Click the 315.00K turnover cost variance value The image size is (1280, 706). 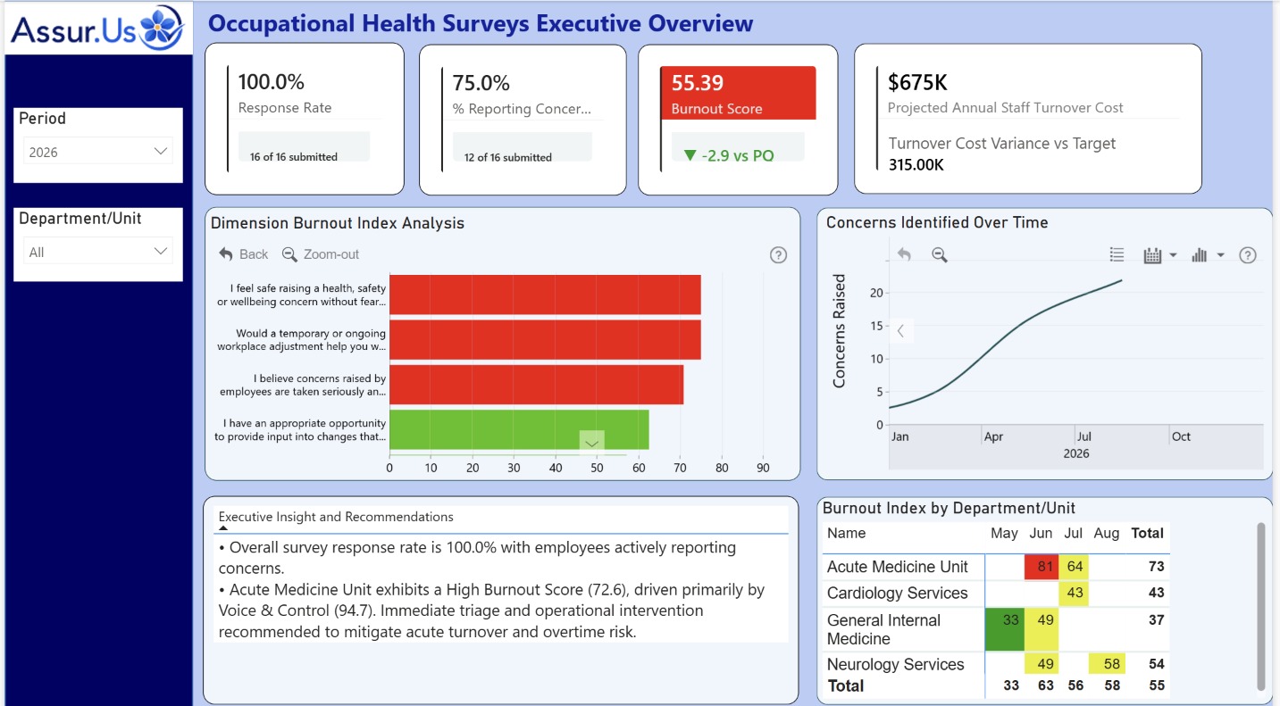(x=916, y=165)
